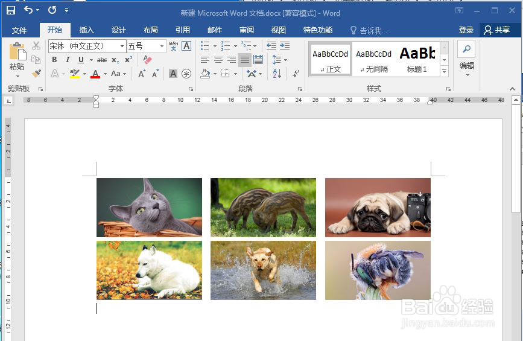Click the Copy icon under the scissors
523x341 pixels.
tap(36, 60)
